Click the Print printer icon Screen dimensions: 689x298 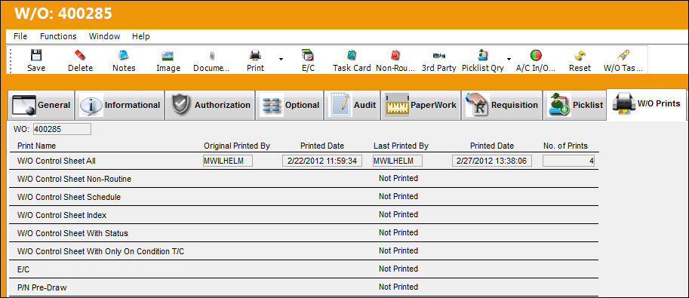pyautogui.click(x=255, y=55)
